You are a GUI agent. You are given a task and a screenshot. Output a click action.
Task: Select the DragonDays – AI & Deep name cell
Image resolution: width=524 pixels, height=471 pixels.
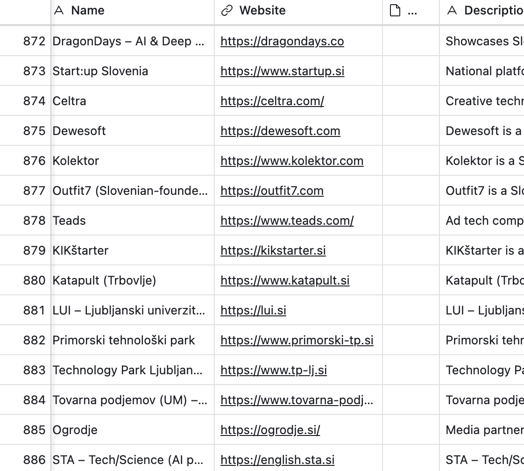pos(133,41)
